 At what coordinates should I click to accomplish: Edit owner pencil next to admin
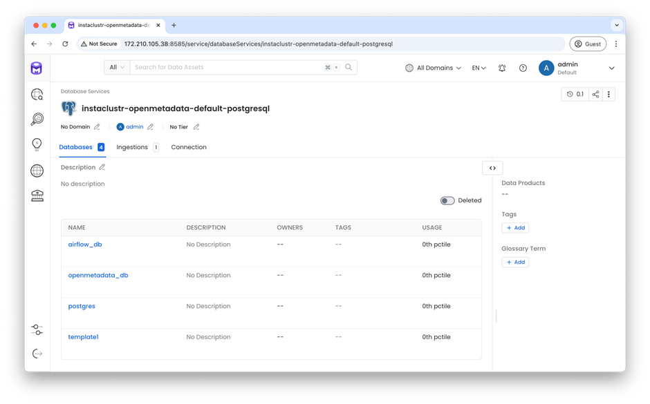point(150,126)
